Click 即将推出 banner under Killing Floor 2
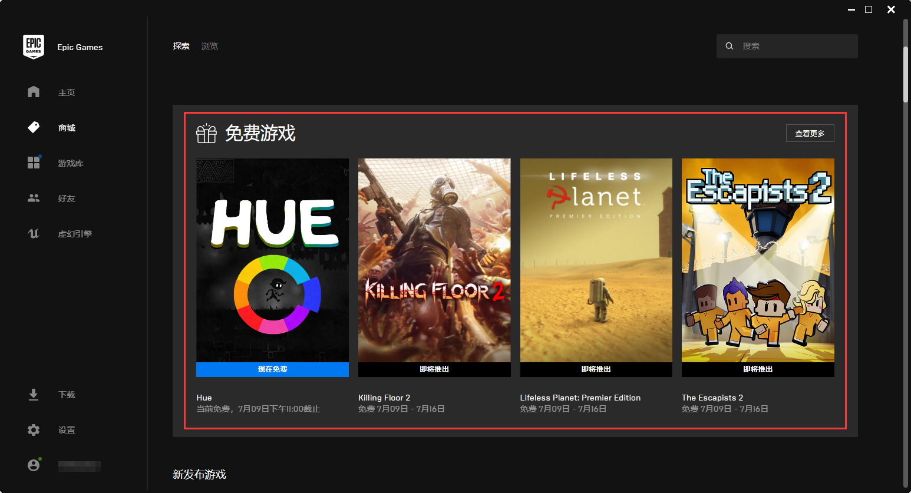911x493 pixels. coord(434,369)
